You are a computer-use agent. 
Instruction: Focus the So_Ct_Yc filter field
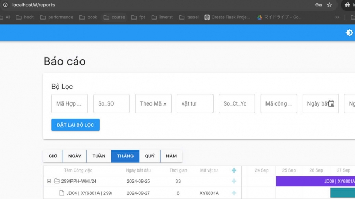[x=237, y=103]
